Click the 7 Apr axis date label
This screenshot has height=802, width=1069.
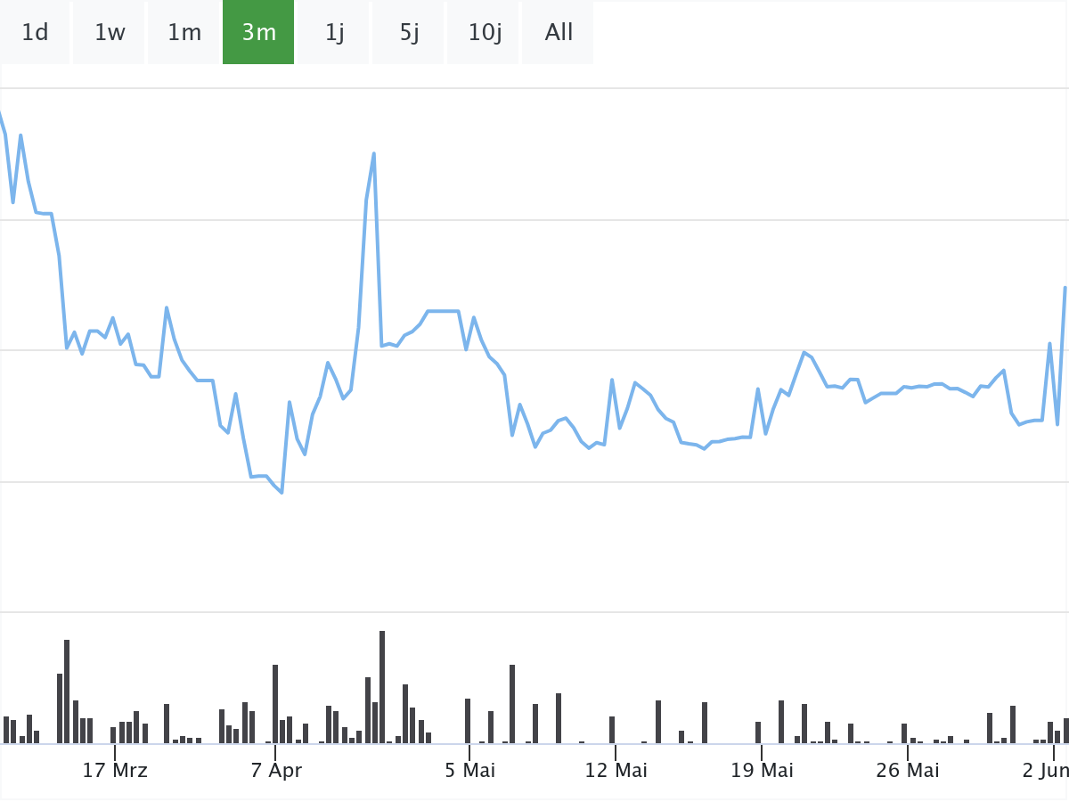click(276, 770)
